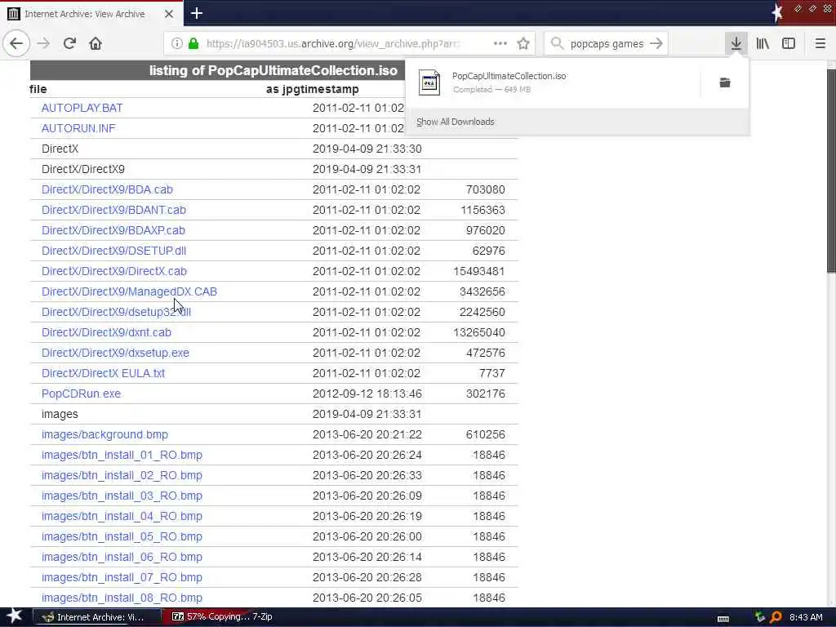This screenshot has width=836, height=627.
Task: Open DirectX/DirectX9/BDA.cab link
Action: pos(107,189)
